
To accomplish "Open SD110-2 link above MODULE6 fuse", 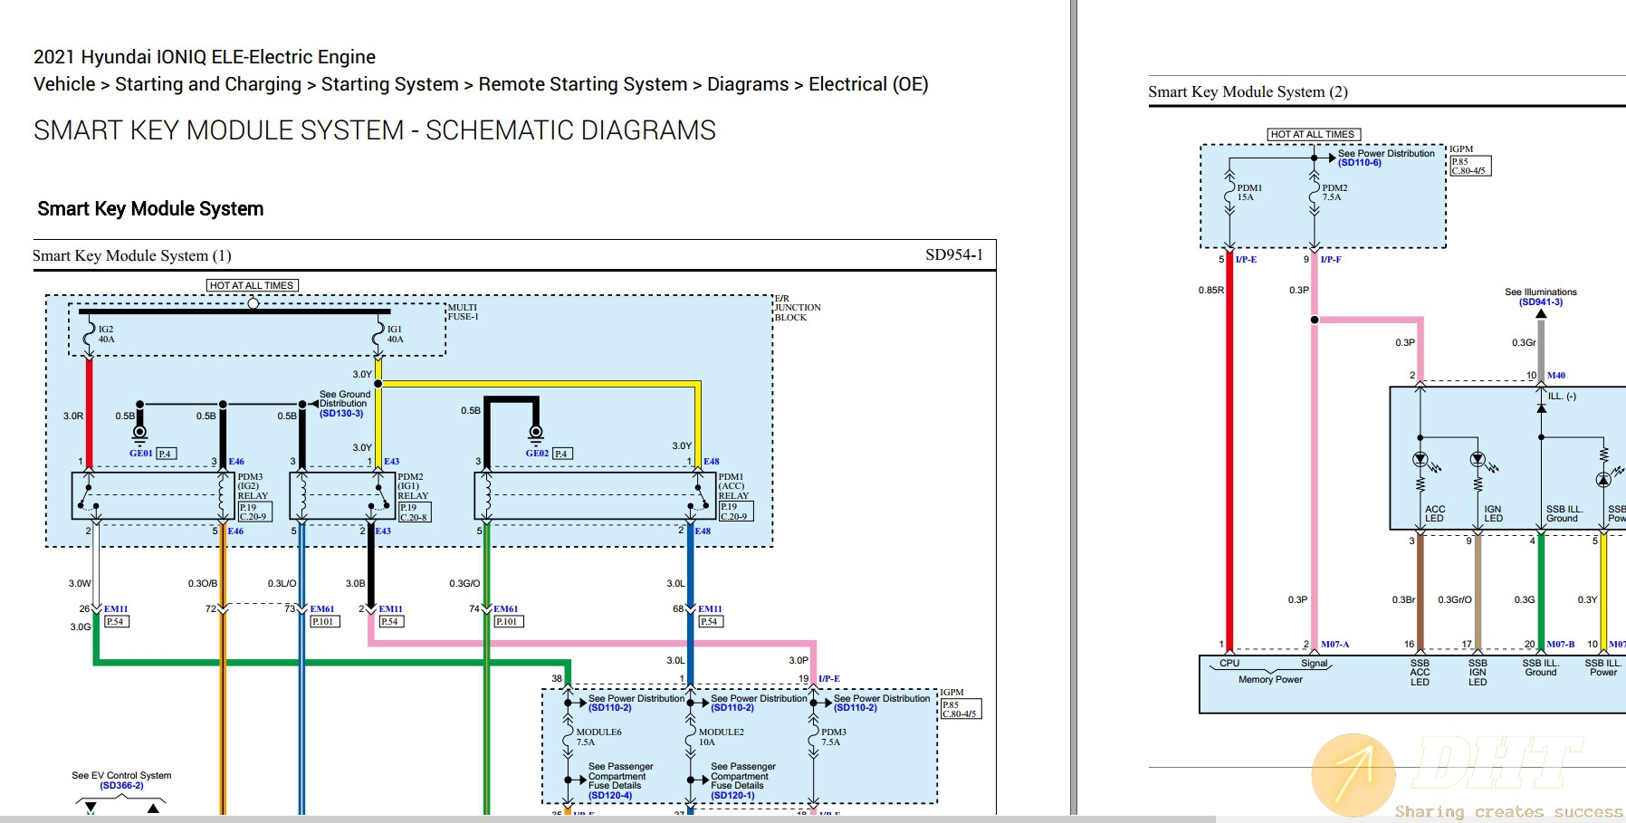I will click(x=610, y=708).
